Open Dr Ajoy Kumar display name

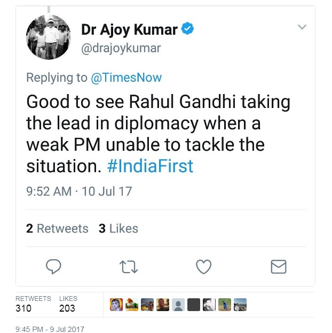tap(130, 29)
